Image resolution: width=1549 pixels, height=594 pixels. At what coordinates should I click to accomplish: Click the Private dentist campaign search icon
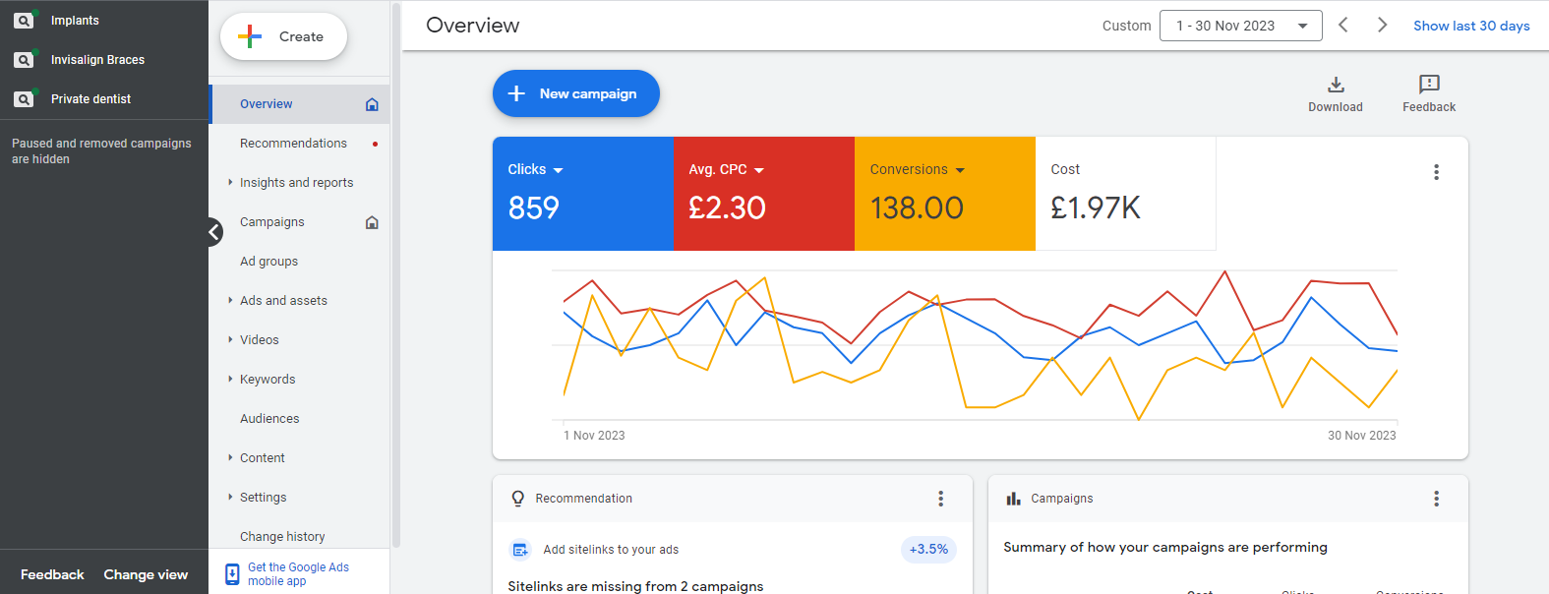pos(24,99)
